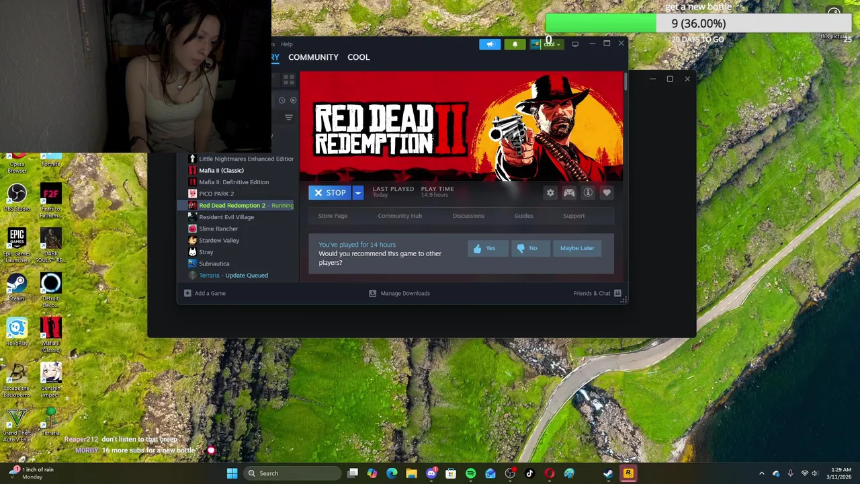This screenshot has height=484, width=860.
Task: Open the Community Hub tab
Action: (x=400, y=216)
